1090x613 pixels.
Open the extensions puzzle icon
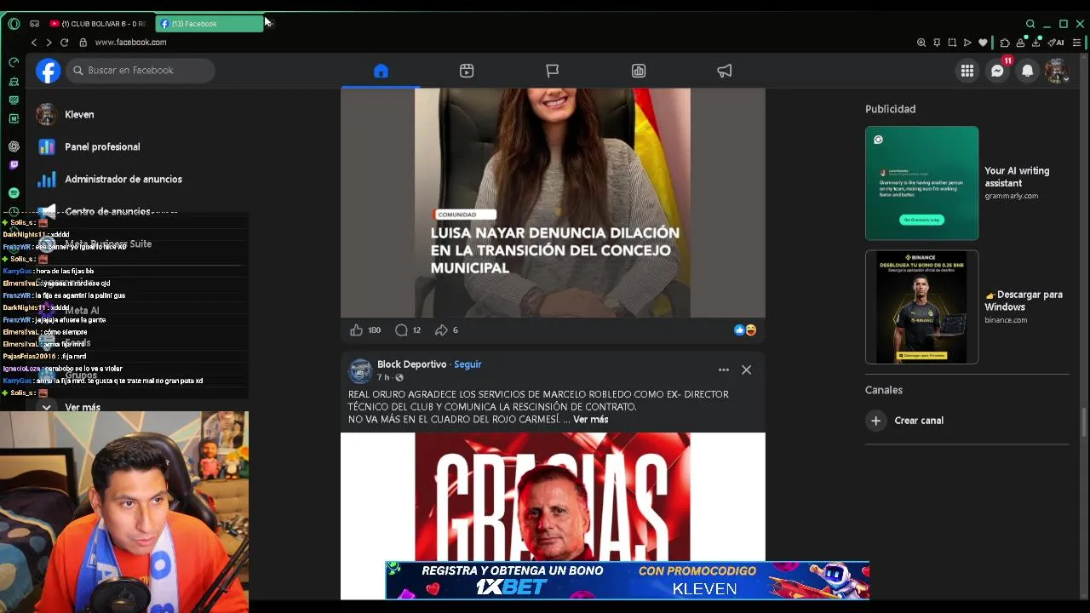(x=1005, y=43)
